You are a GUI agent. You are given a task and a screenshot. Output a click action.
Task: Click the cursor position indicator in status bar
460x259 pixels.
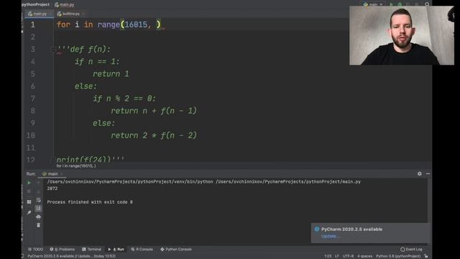coord(328,256)
